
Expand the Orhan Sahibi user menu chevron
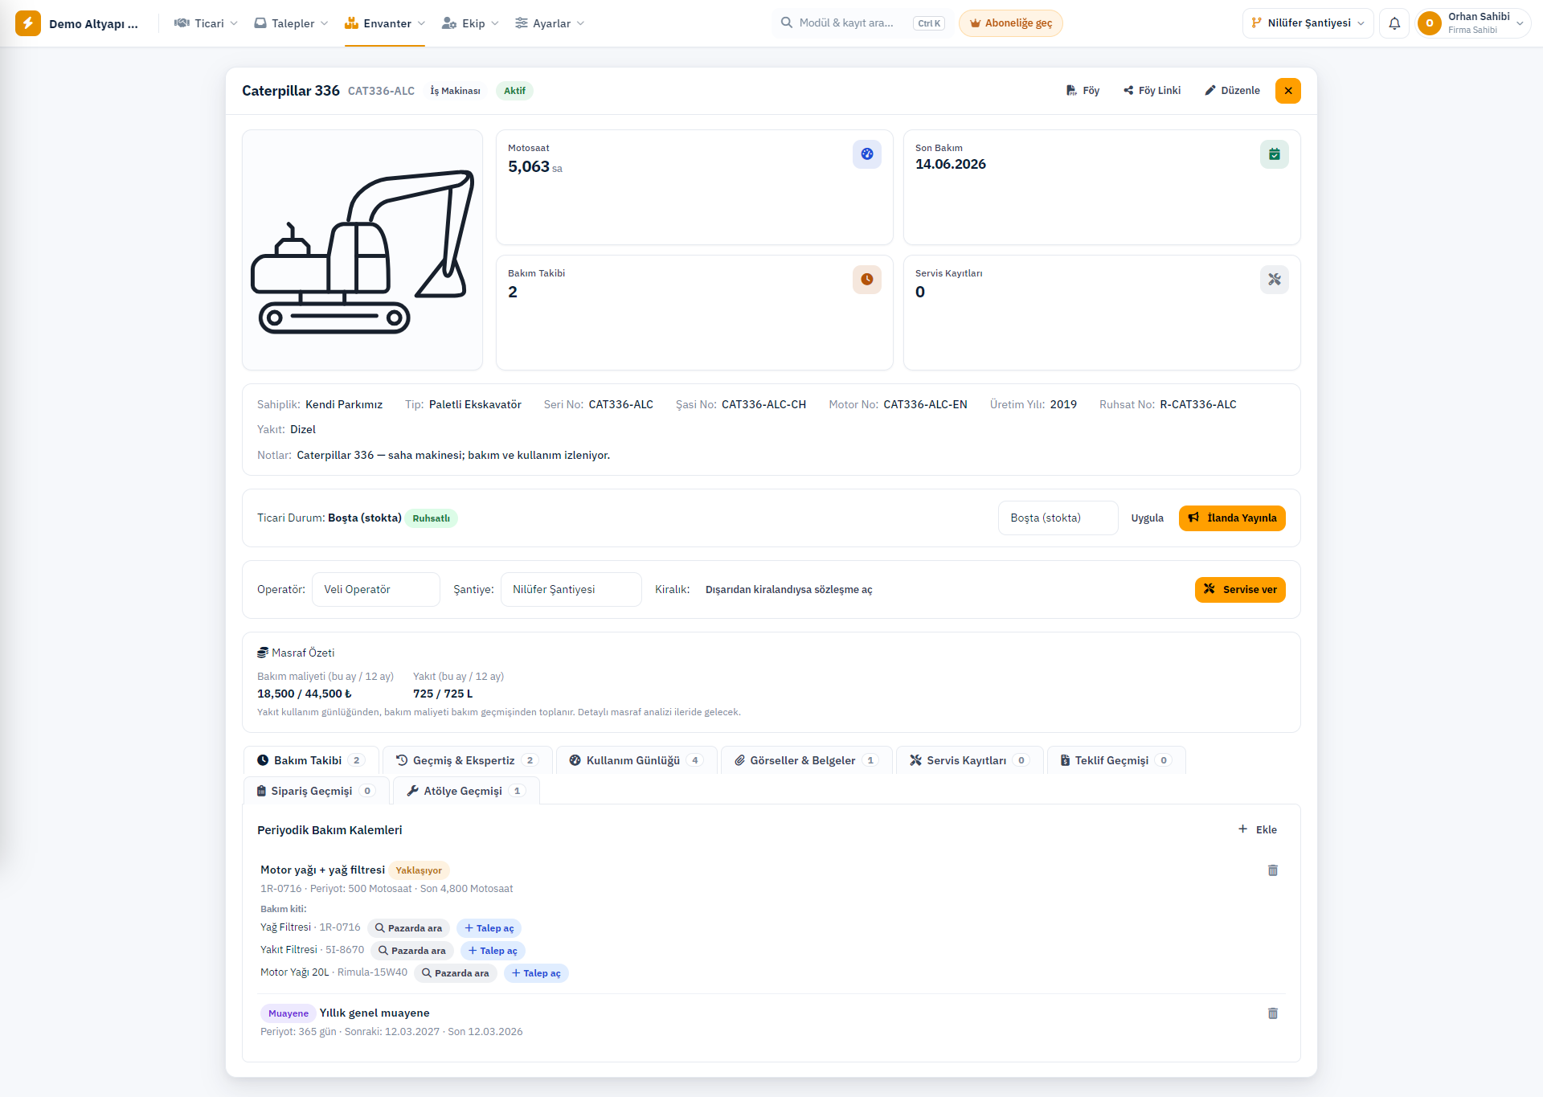[x=1520, y=23]
